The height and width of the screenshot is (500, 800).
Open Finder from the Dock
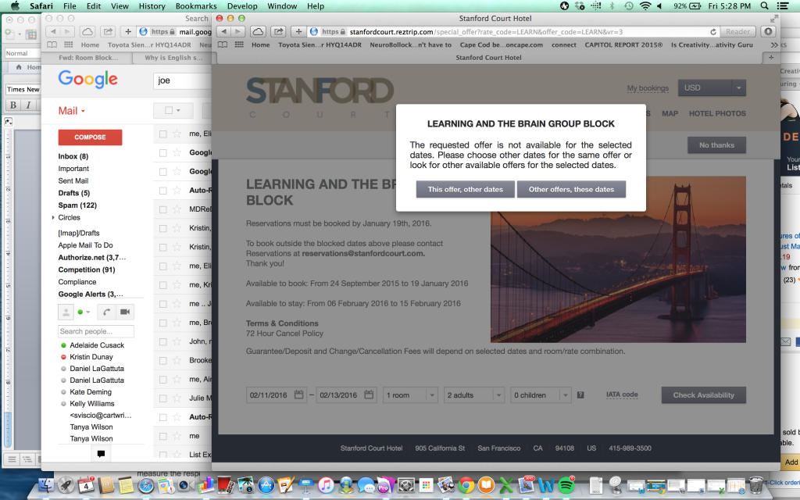[47, 484]
